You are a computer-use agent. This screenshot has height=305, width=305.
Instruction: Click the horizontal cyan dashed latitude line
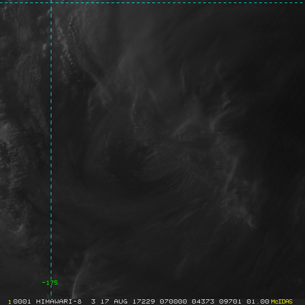pyautogui.click(x=152, y=3)
